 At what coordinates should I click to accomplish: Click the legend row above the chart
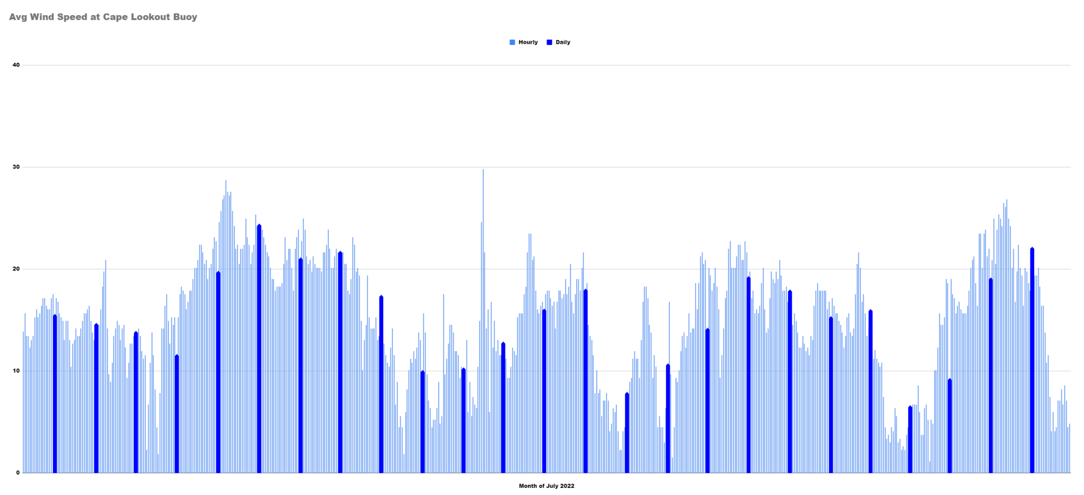538,42
